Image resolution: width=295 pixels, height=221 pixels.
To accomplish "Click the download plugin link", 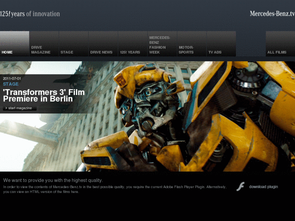I will pos(263,187).
